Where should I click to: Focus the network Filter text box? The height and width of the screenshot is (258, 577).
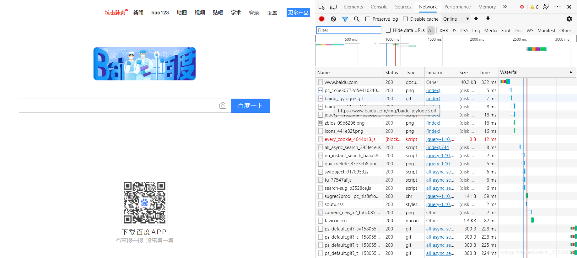348,30
